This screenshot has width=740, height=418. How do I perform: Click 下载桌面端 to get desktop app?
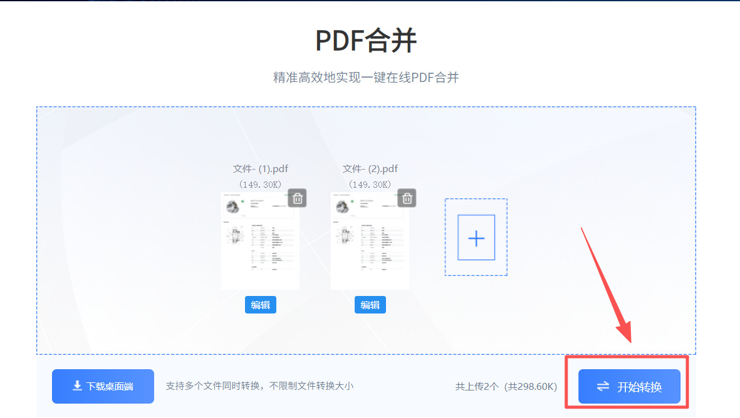pos(103,386)
